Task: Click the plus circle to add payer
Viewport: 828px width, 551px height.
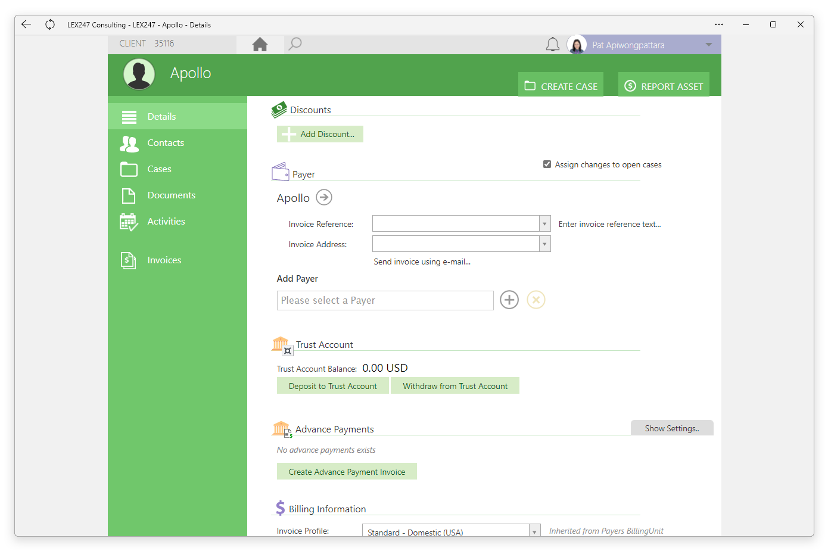Action: coord(509,300)
